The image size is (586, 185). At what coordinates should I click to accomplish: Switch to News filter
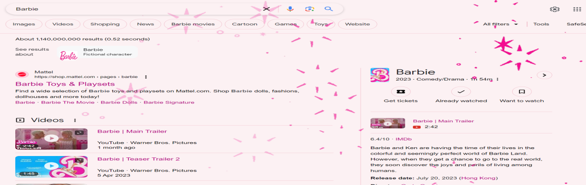(145, 24)
